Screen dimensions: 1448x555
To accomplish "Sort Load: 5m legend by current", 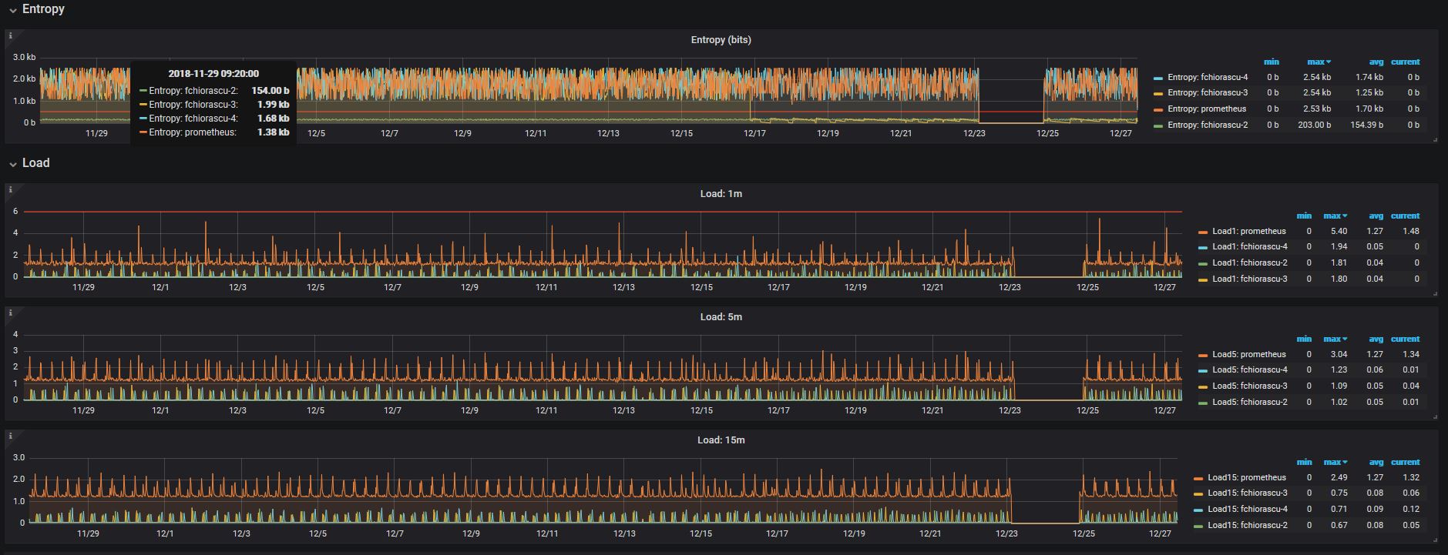I will point(1406,339).
